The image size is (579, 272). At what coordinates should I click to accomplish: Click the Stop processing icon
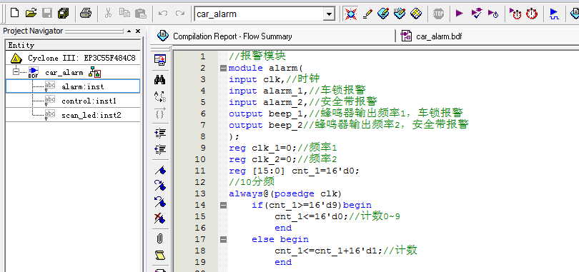click(438, 14)
